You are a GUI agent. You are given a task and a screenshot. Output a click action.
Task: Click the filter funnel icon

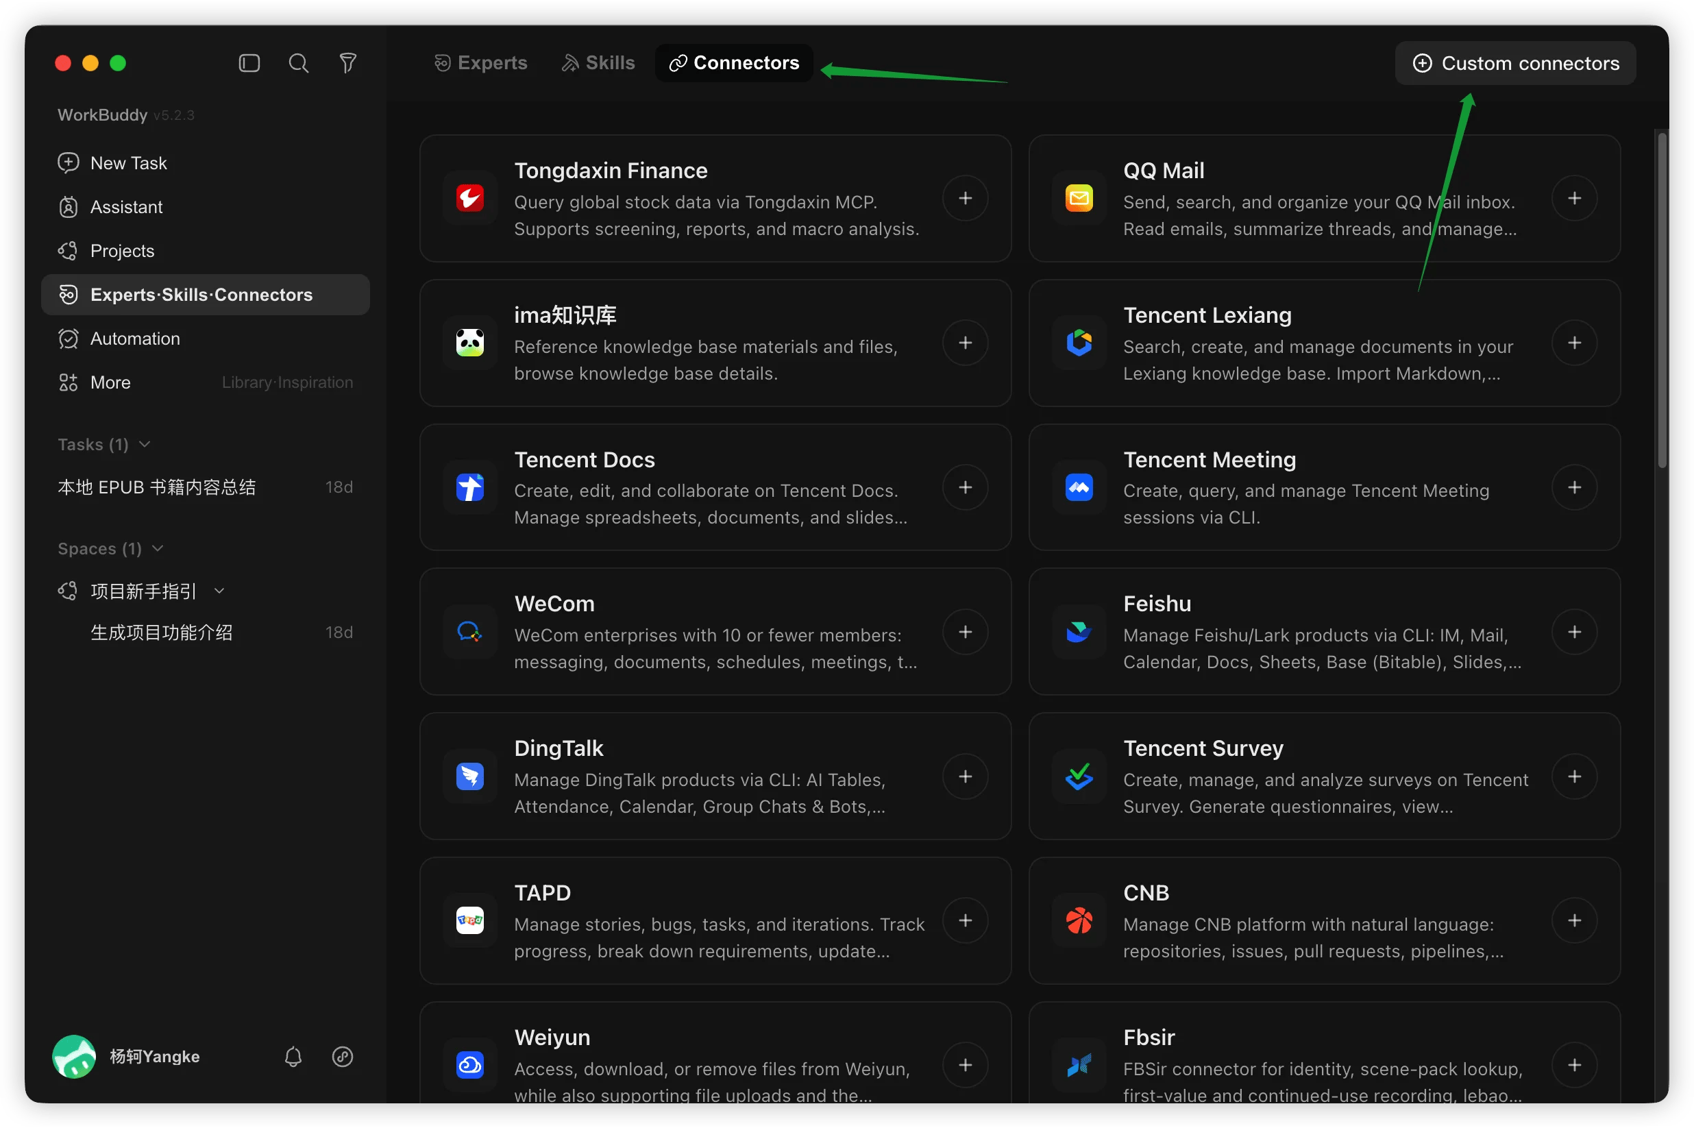coord(348,63)
